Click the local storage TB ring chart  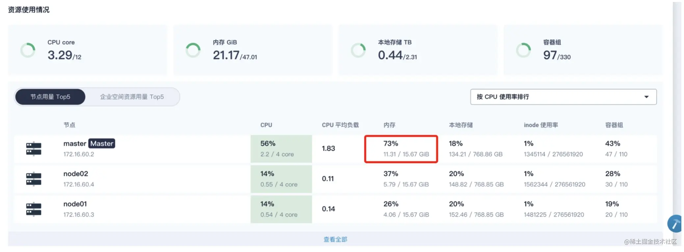(358, 50)
